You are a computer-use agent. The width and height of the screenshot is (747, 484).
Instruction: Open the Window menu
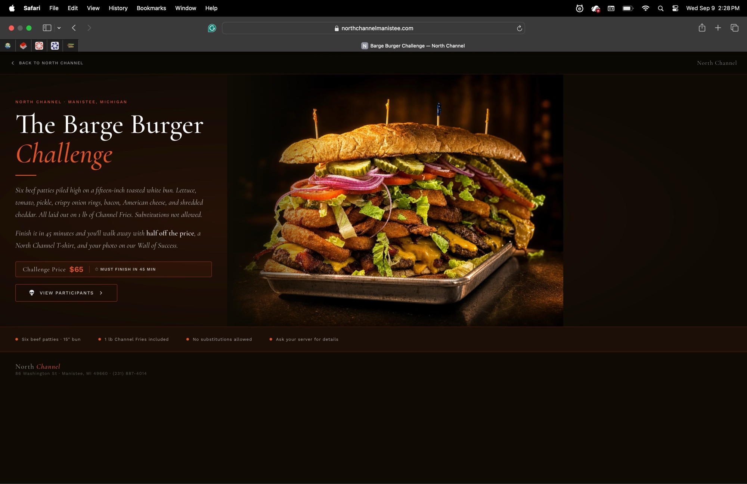(x=186, y=8)
